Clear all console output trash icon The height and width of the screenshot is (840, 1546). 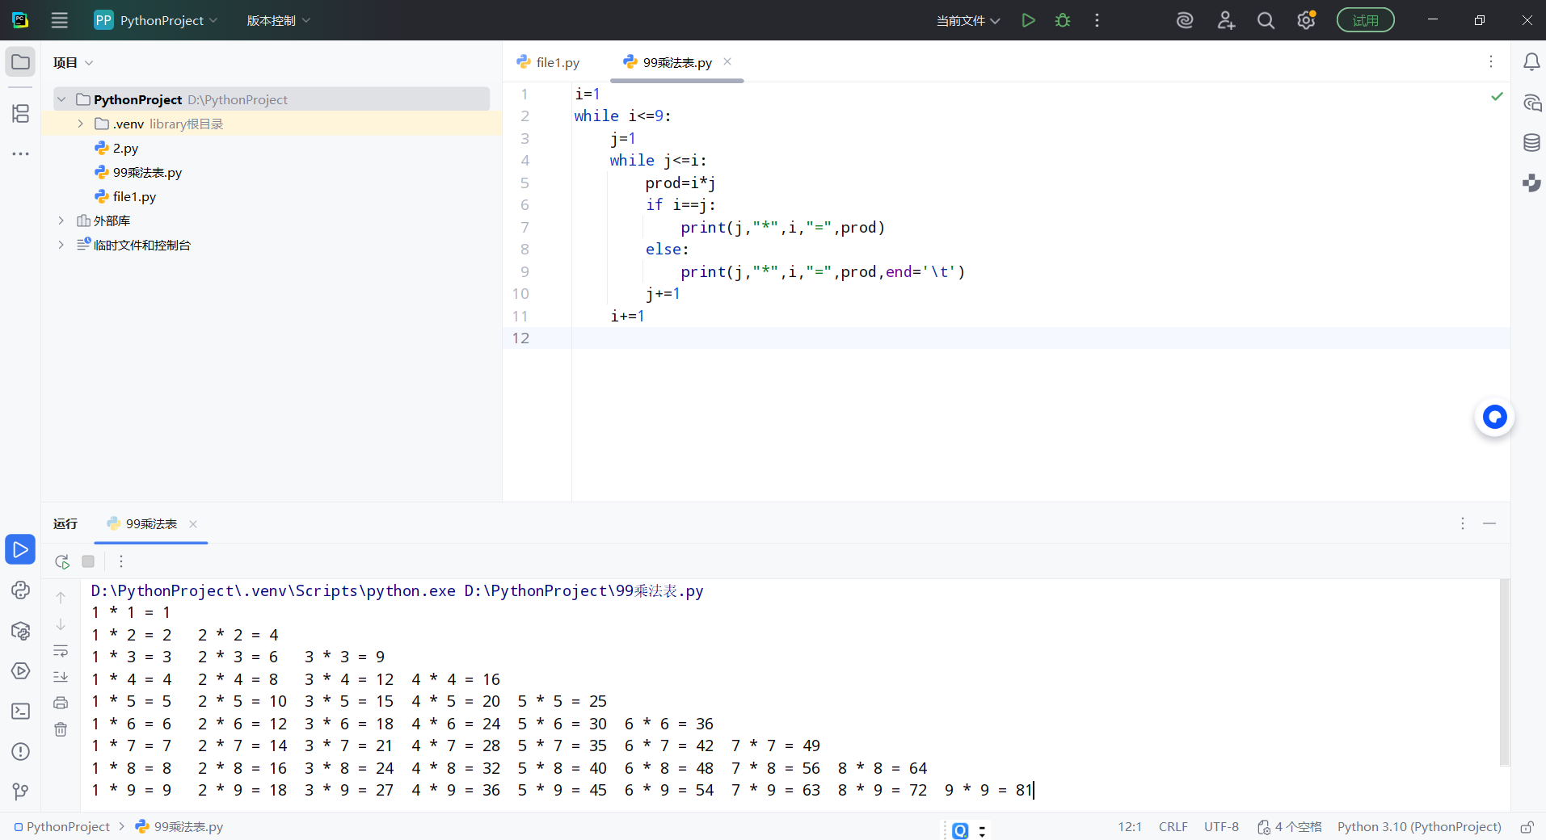pyautogui.click(x=61, y=729)
